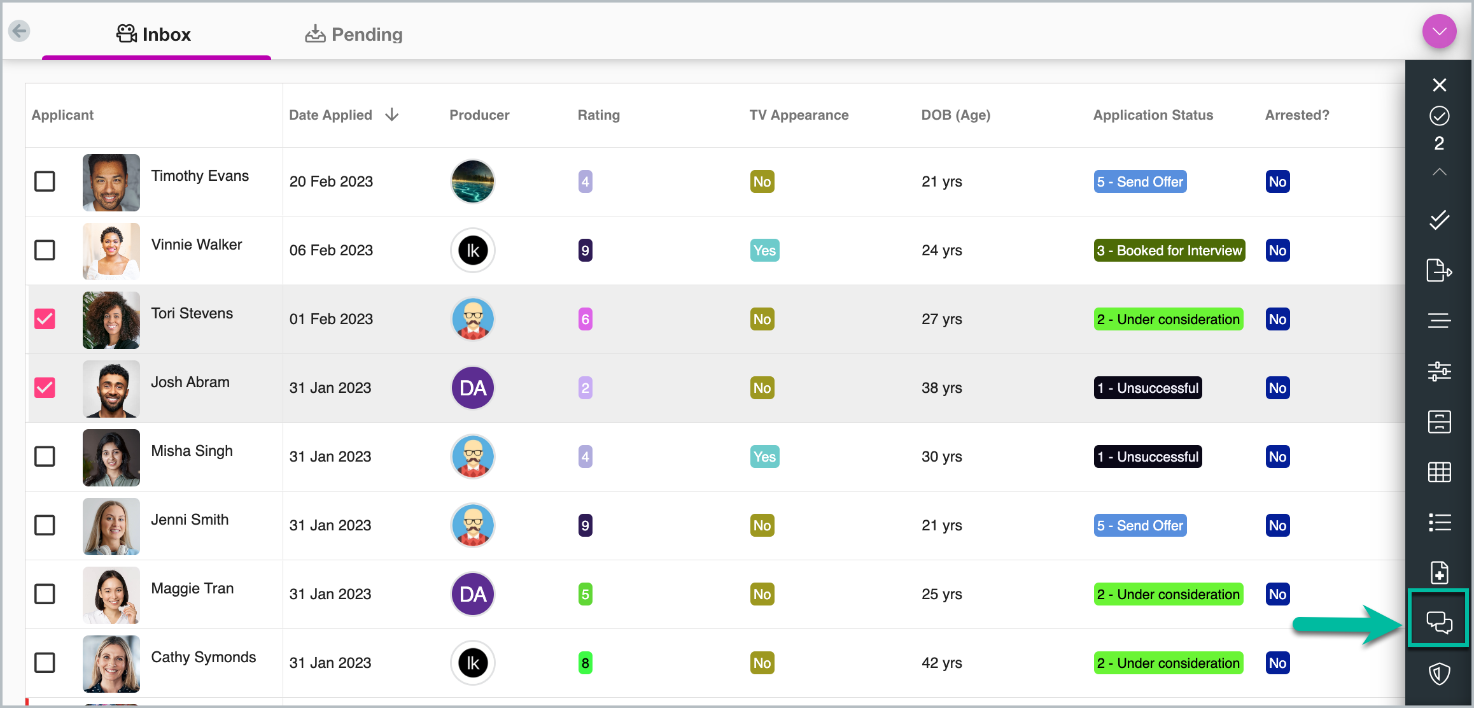1474x708 pixels.
Task: Check the Timothy Evans row checkbox
Action: point(45,181)
